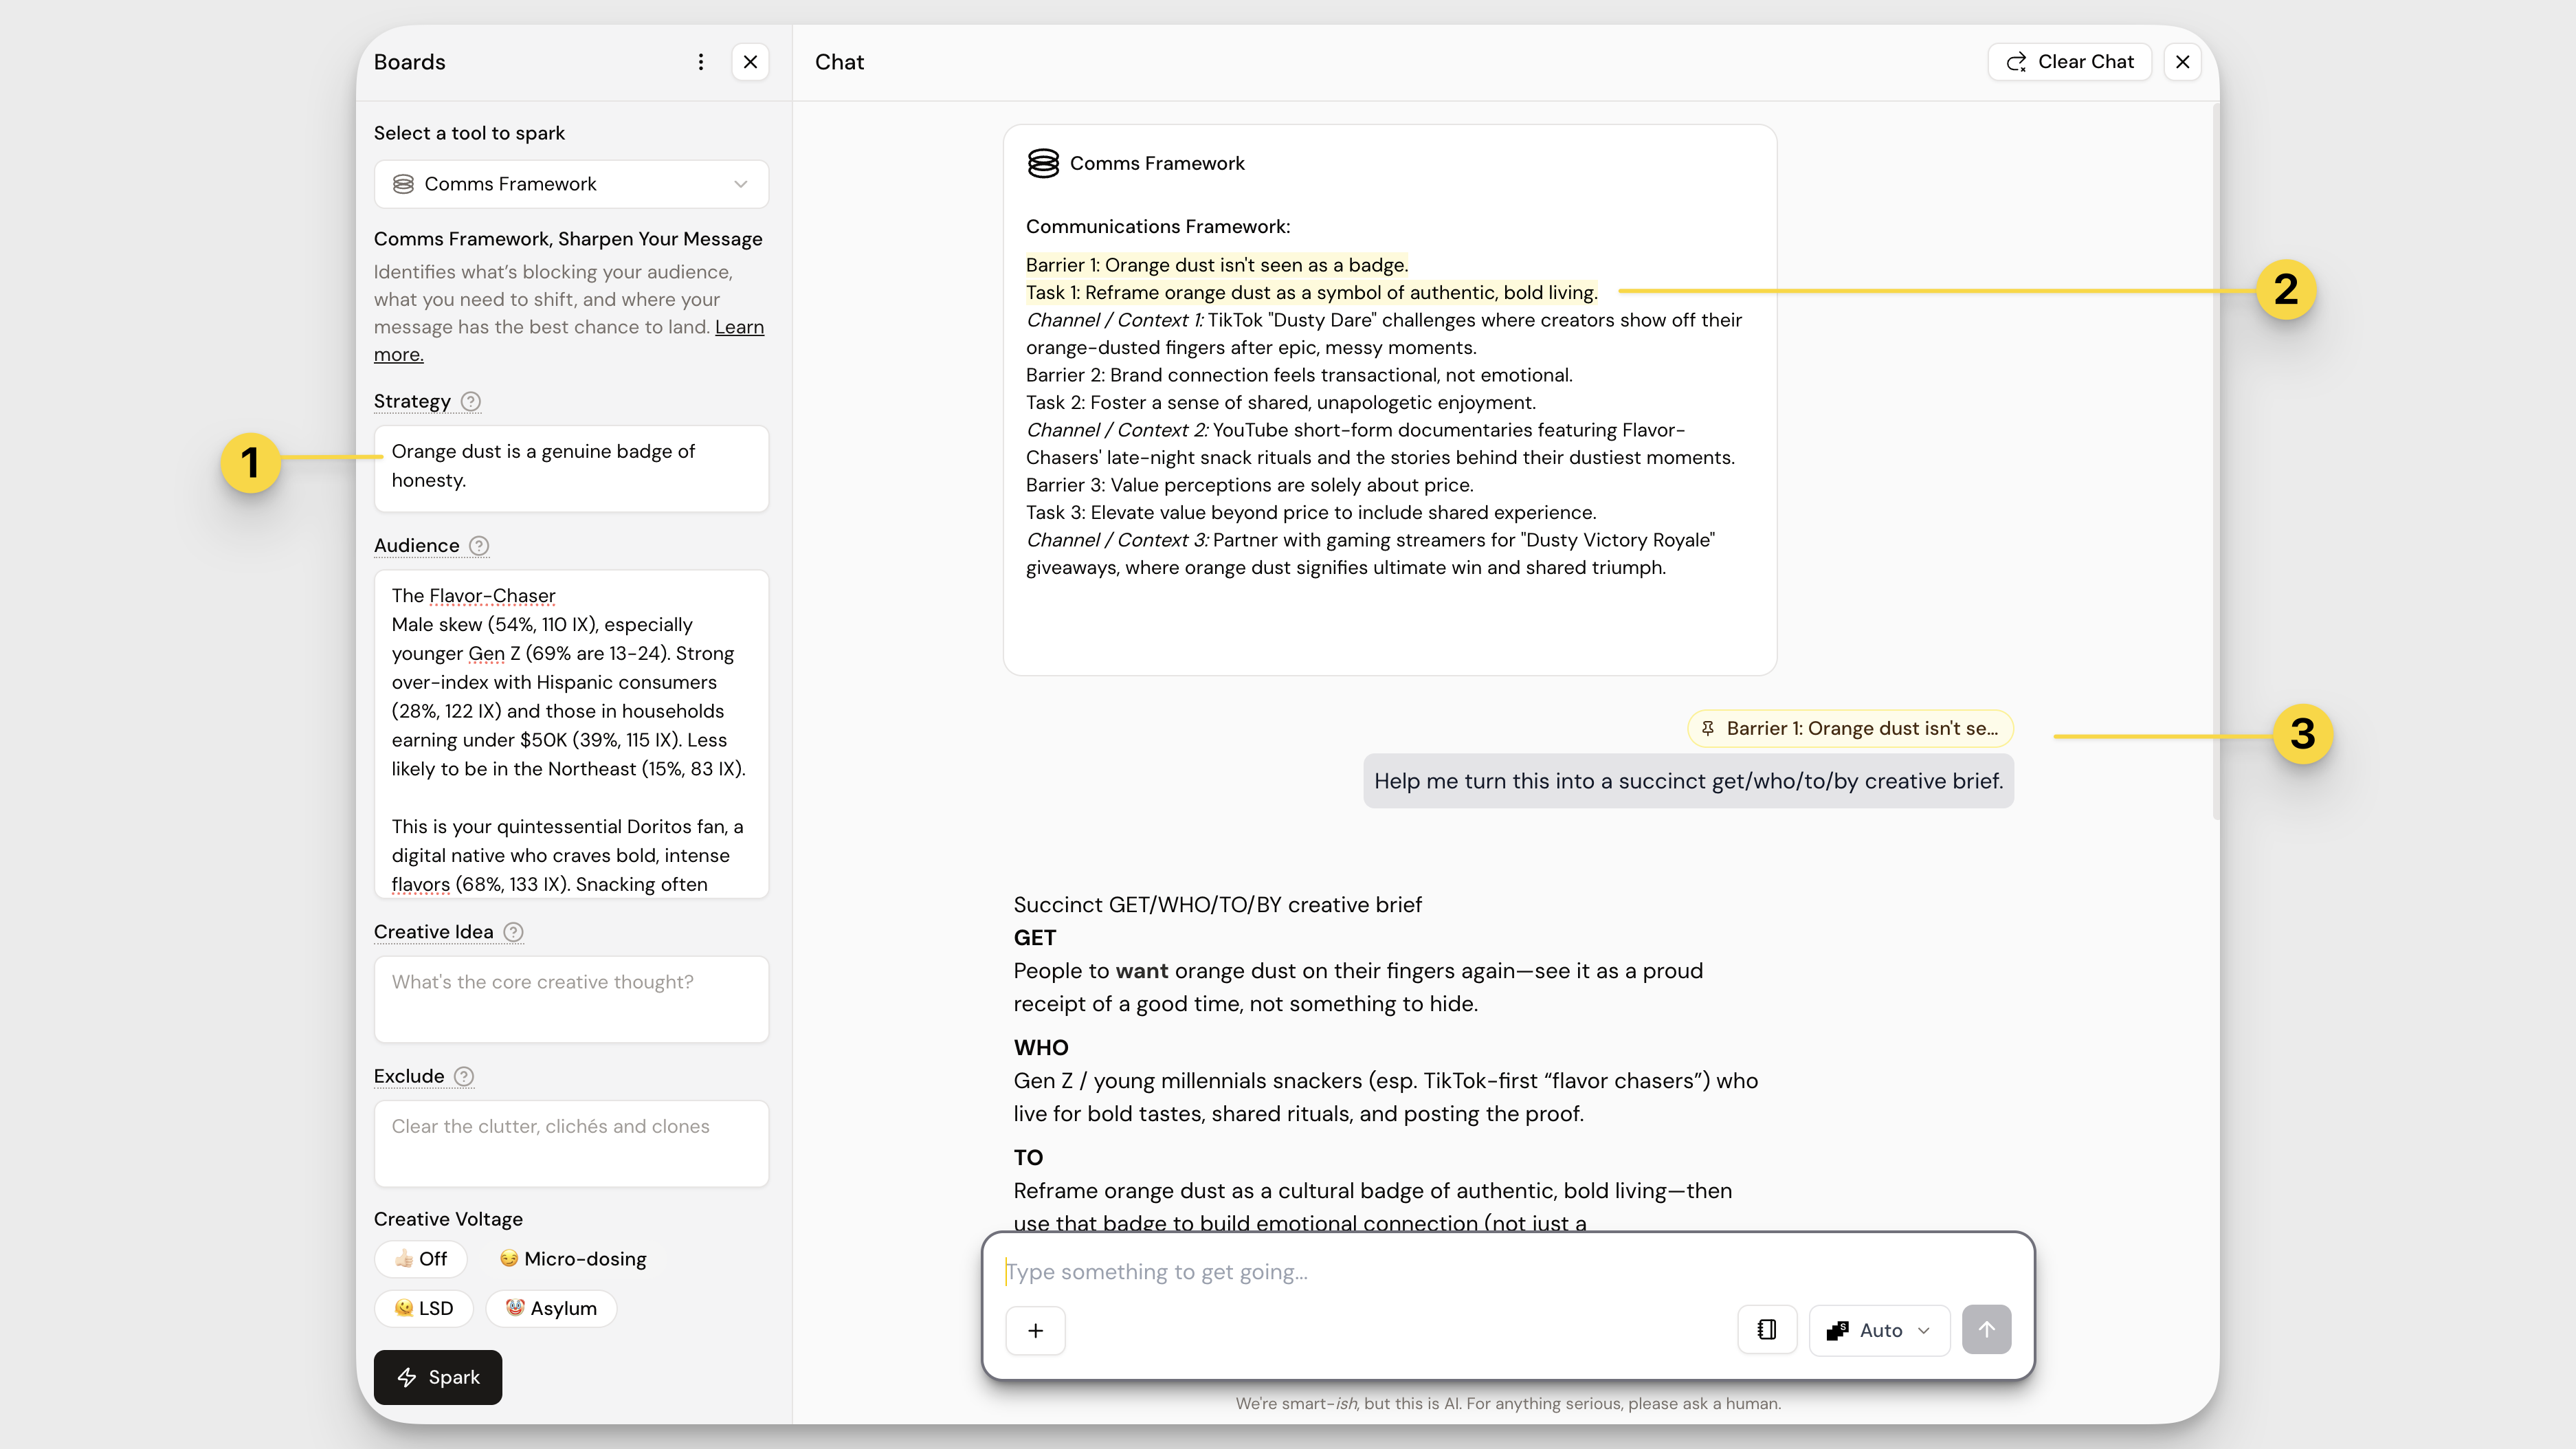This screenshot has height=1449, width=2576.
Task: Select the Off creative voltage option
Action: pyautogui.click(x=421, y=1259)
